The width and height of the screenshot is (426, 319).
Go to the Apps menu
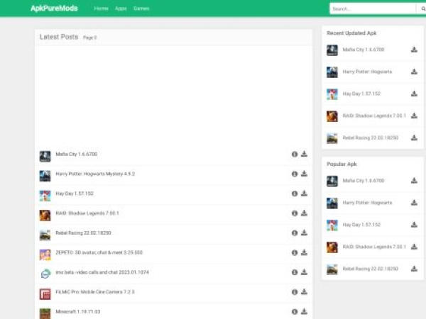[x=121, y=9]
